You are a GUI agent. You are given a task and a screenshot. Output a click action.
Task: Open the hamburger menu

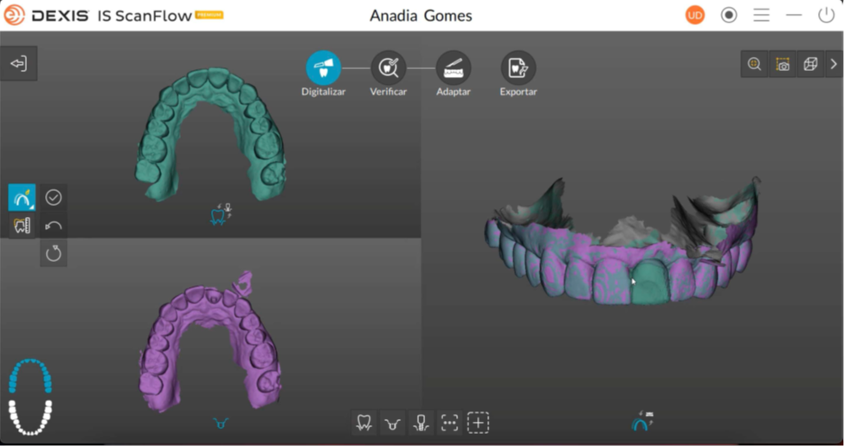(x=761, y=16)
